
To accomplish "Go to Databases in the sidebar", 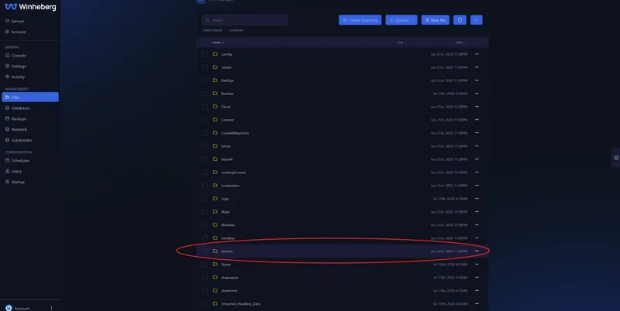I will pos(21,108).
